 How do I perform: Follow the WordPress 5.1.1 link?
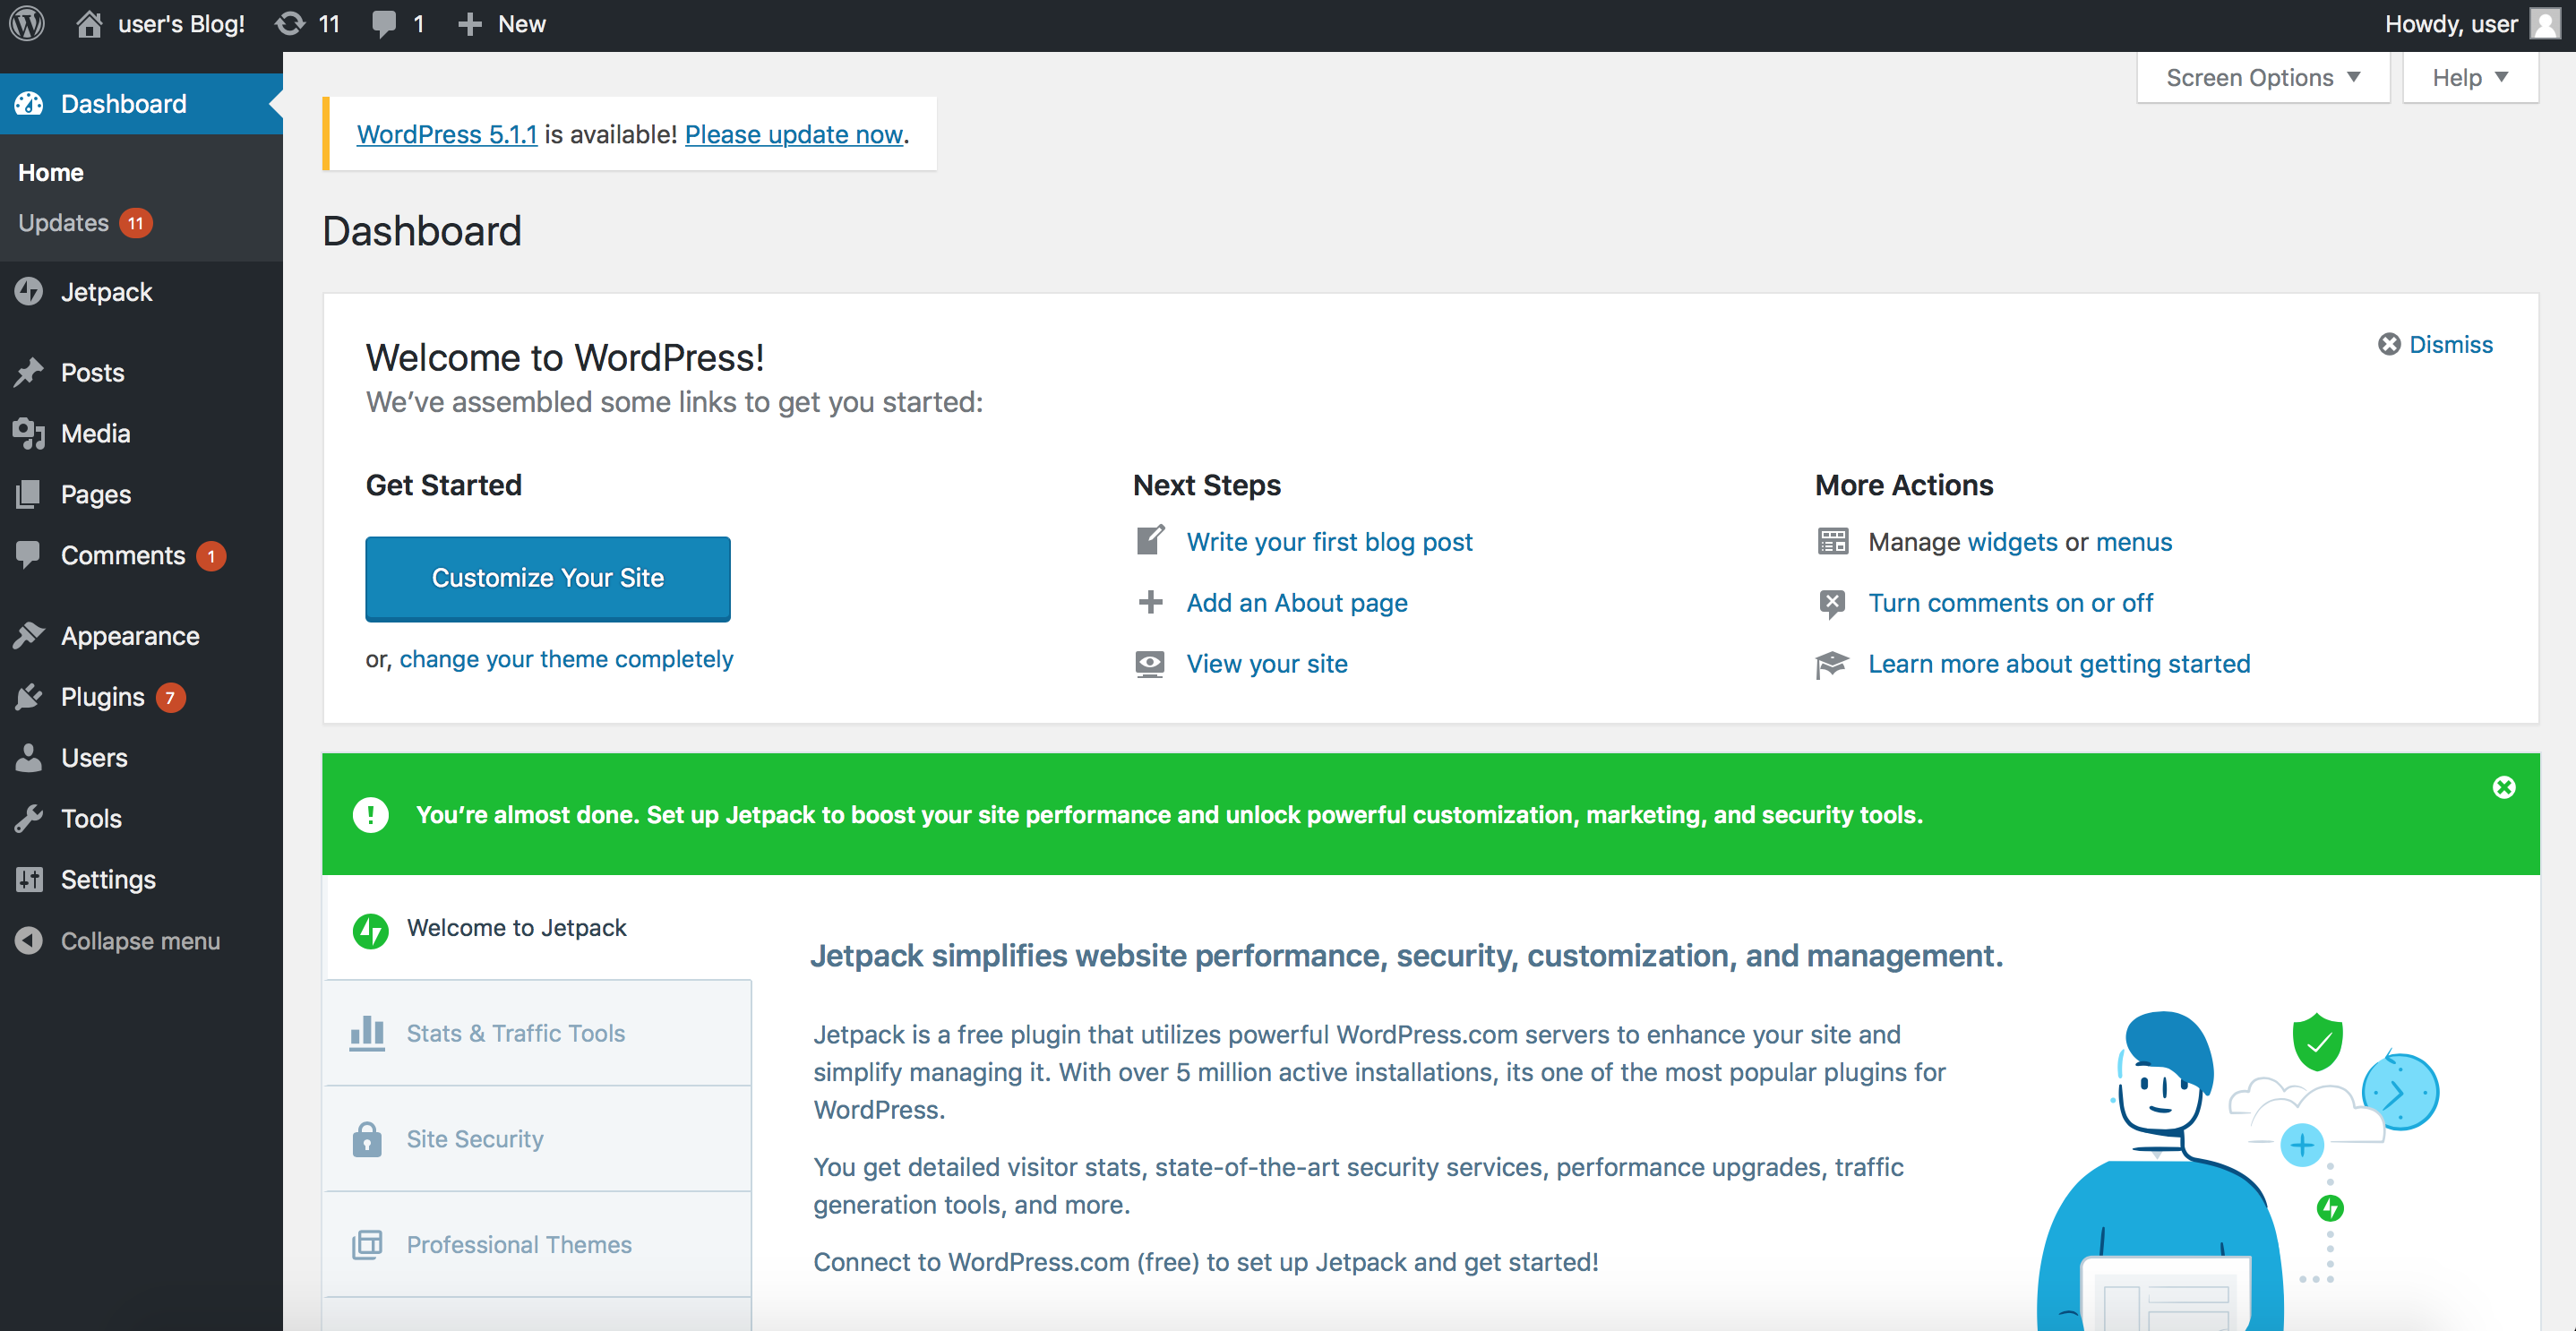pos(447,134)
